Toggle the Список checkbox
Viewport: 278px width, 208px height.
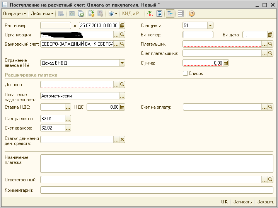click(x=186, y=73)
